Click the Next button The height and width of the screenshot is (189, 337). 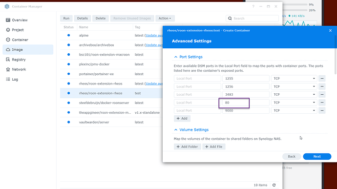coord(317,157)
